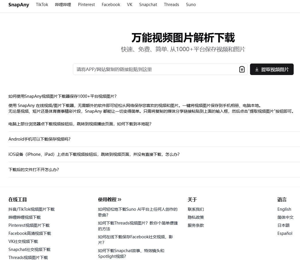Open the VK社交视频下载 tool link
The width and height of the screenshot is (300, 261).
23,241
